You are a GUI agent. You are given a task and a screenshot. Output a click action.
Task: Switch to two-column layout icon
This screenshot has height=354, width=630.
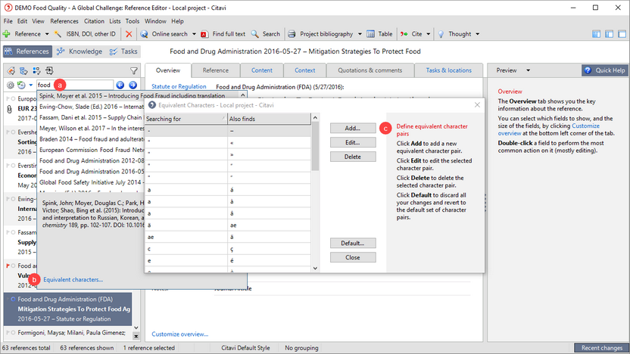(609, 34)
